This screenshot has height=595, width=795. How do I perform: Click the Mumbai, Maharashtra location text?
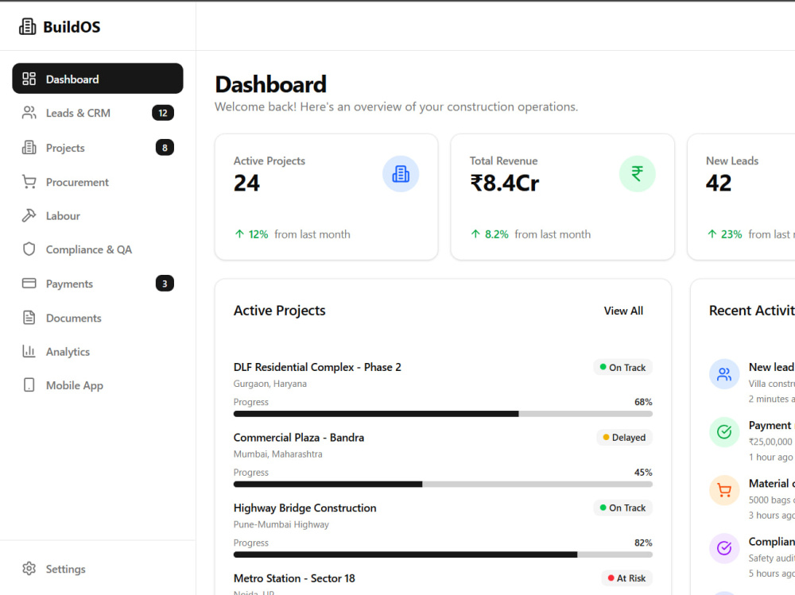point(277,454)
